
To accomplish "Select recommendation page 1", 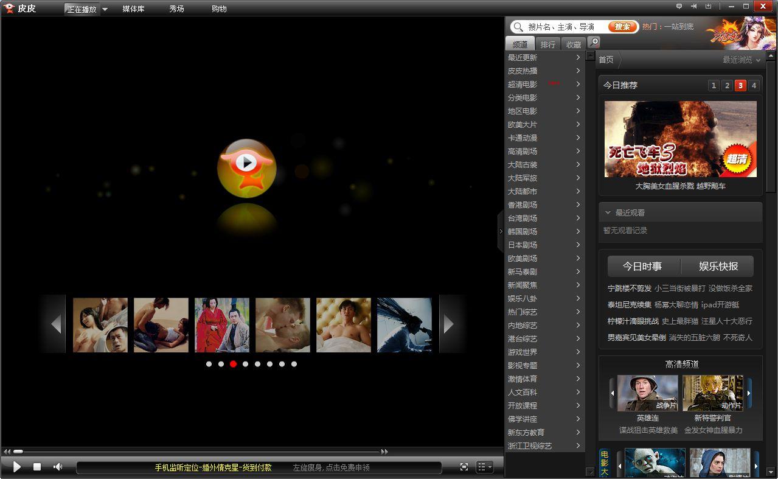I will pos(714,85).
